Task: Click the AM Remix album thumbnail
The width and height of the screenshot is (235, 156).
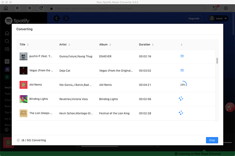Action: 23,85
